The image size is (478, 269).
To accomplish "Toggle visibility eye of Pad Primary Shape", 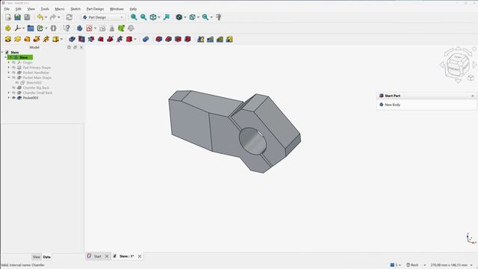I will 13,67.
